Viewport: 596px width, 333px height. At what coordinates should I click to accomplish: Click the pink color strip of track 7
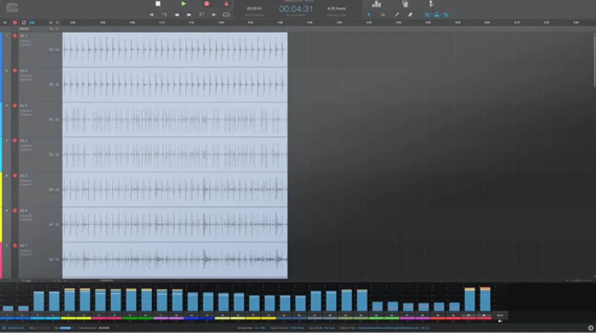point(1,260)
